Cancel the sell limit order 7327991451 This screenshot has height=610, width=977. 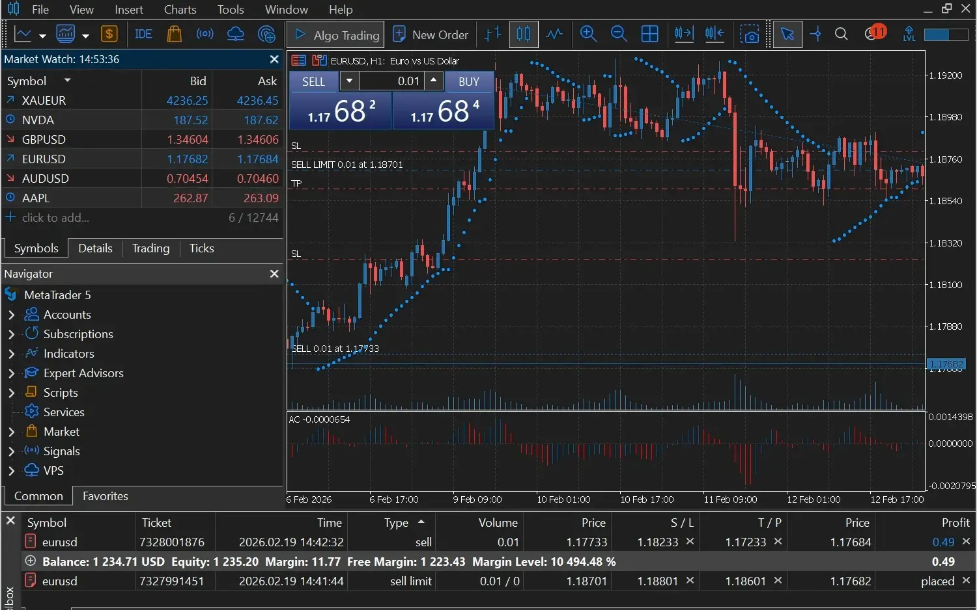[966, 580]
